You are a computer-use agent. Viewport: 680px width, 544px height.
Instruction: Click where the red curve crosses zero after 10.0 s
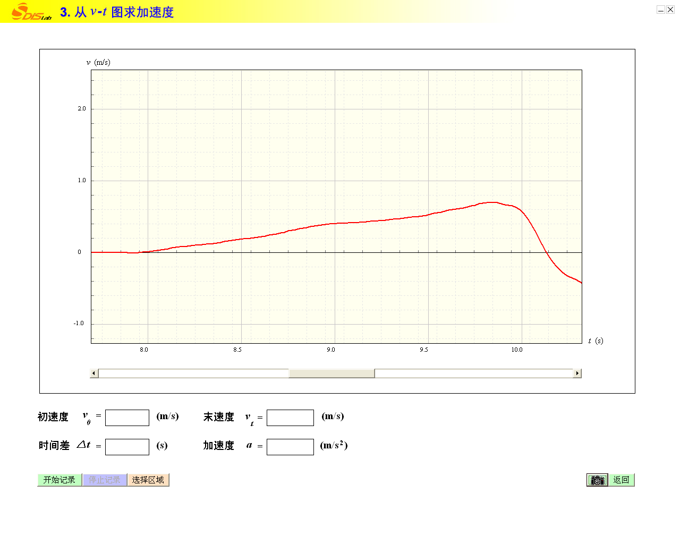tap(547, 252)
